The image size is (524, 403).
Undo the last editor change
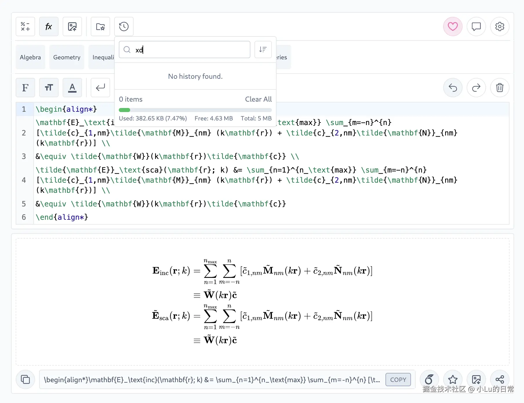pyautogui.click(x=452, y=87)
